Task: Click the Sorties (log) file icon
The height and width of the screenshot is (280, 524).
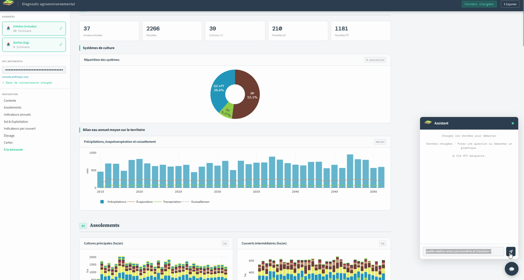Action: pyautogui.click(x=8, y=45)
